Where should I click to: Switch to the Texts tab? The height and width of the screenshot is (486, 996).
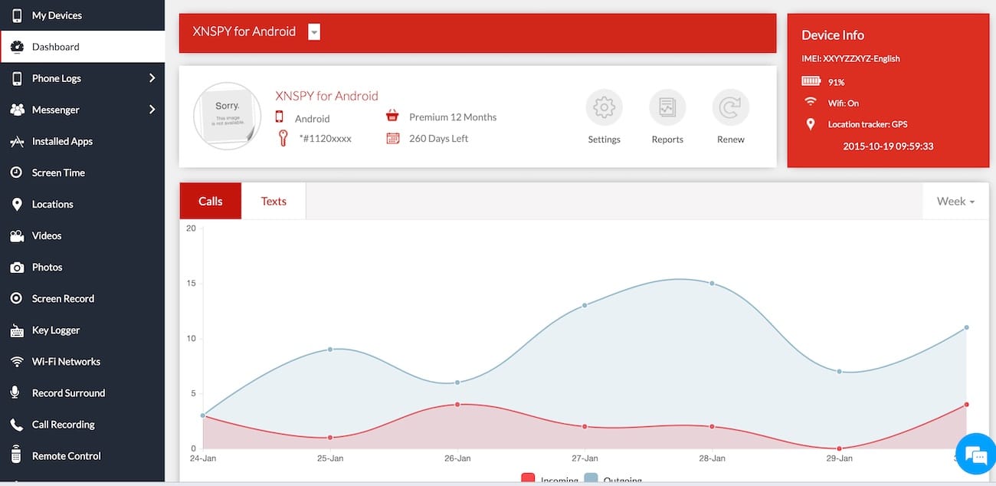274,202
